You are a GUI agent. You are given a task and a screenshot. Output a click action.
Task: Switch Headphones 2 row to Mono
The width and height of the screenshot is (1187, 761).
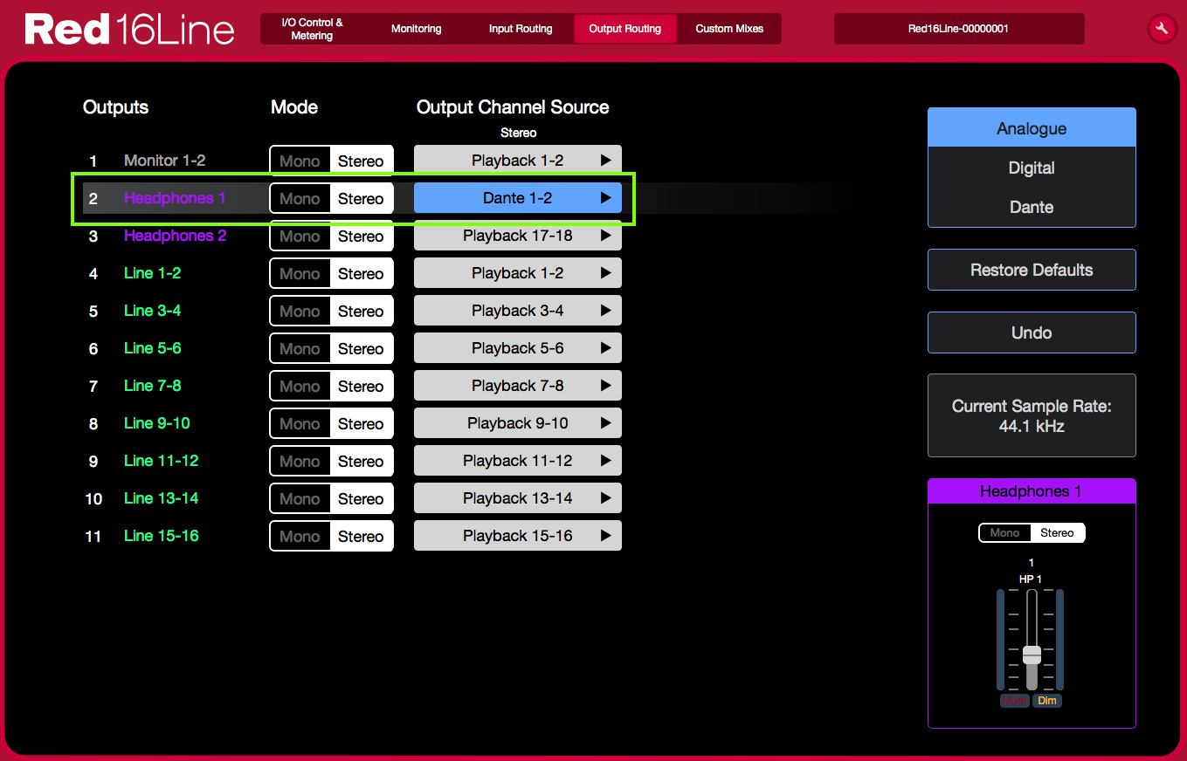click(x=300, y=237)
